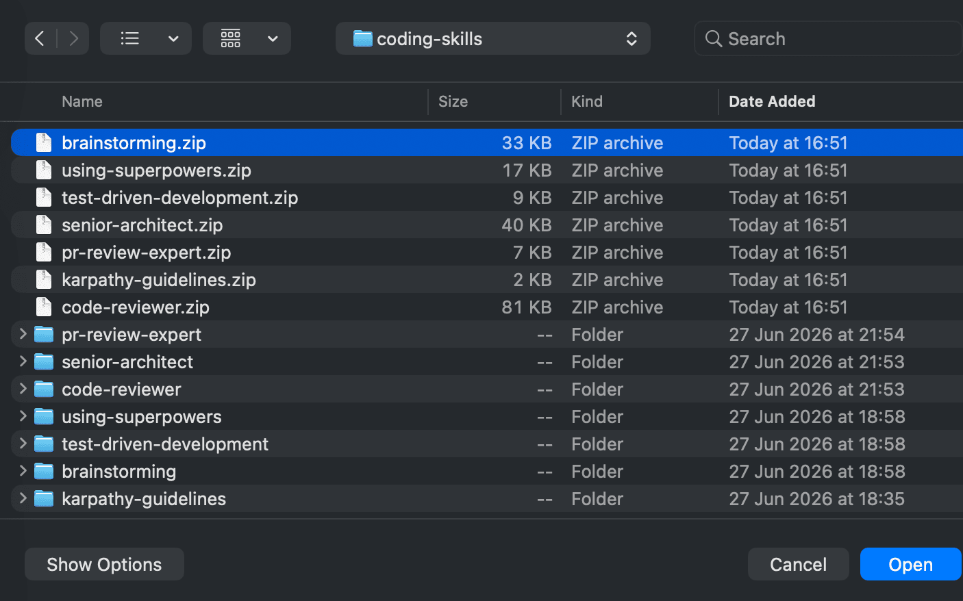This screenshot has height=601, width=963.
Task: Select the using-superpowers folder name
Action: 142,416
